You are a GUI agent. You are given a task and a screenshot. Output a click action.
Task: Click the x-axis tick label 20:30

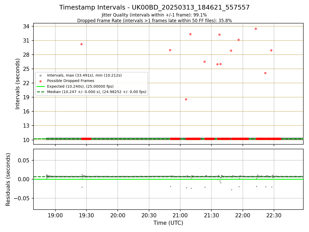tap(149, 216)
